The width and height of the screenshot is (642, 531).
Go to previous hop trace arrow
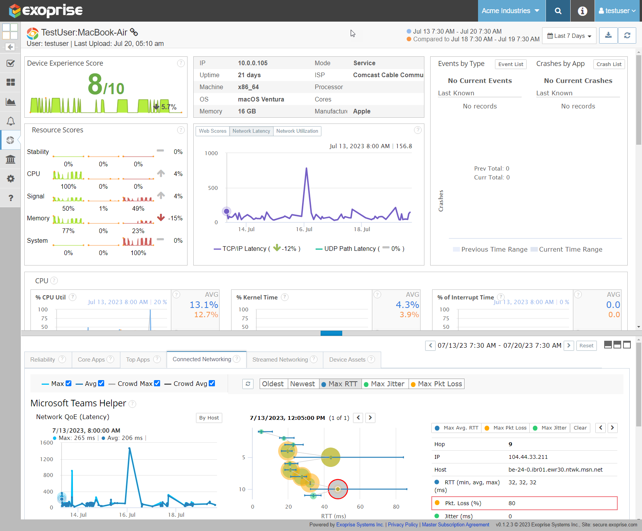click(358, 418)
